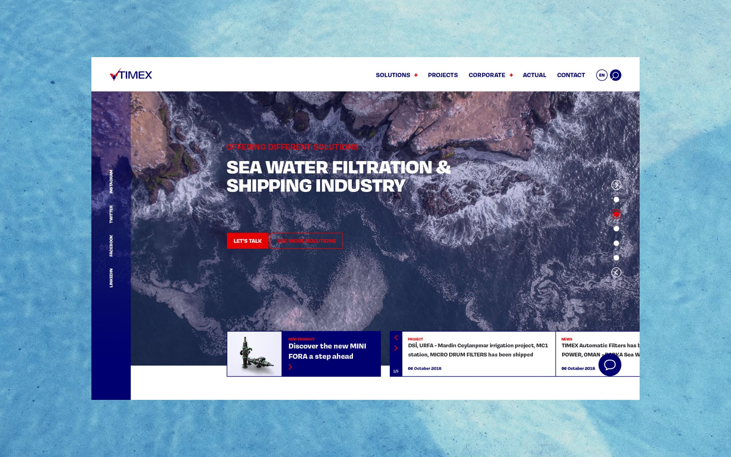Screen dimensions: 731x457
Task: Select the third slider dot
Action: click(x=616, y=228)
